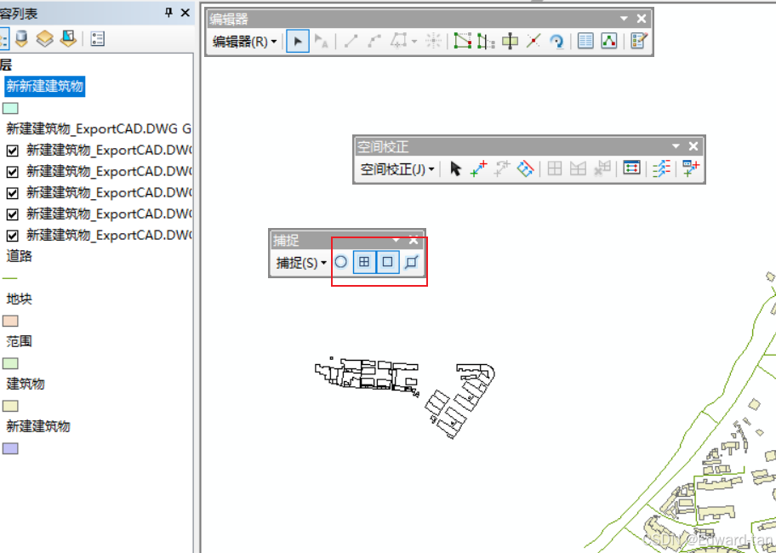The width and height of the screenshot is (776, 553).
Task: Open the Attributes window
Action: click(585, 41)
